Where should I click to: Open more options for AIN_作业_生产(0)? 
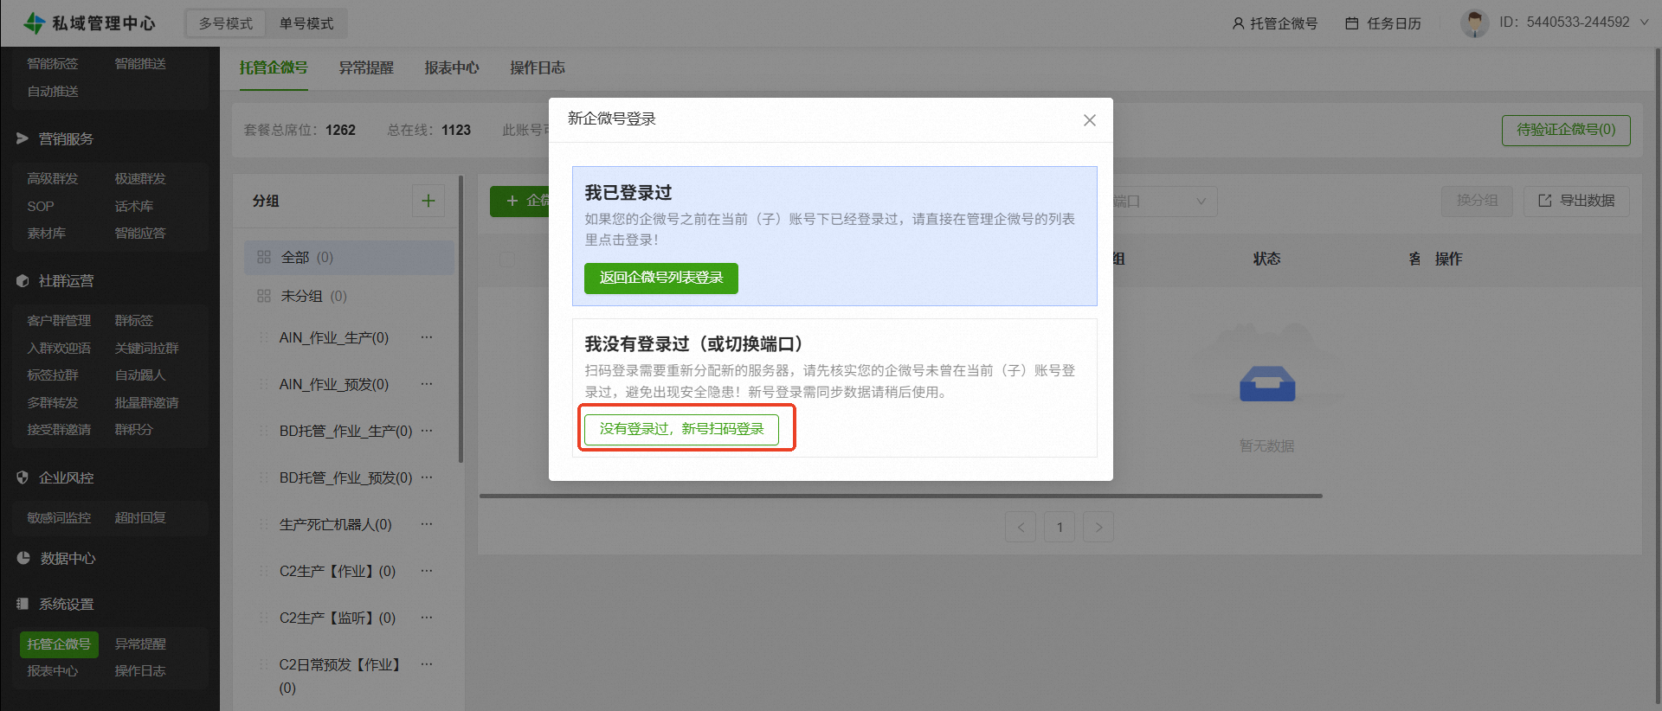(x=427, y=337)
